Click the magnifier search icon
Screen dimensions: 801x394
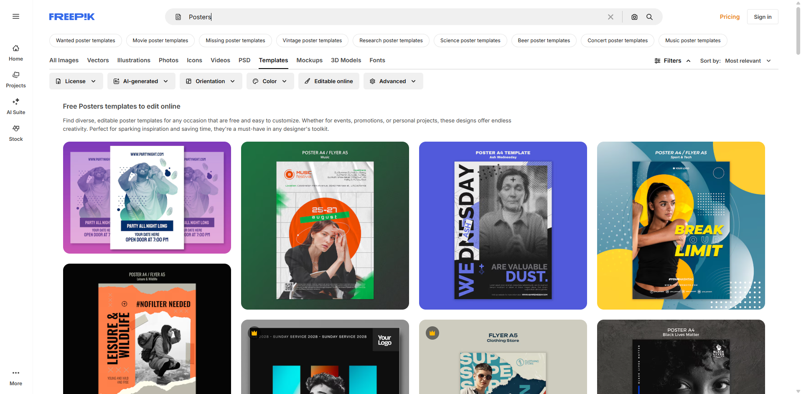(649, 17)
